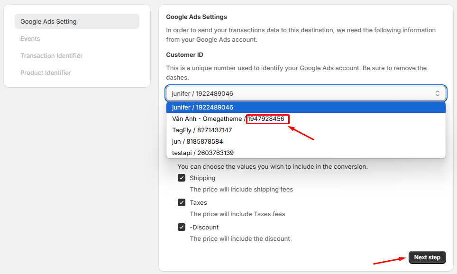
Task: Open the Transaction Identifier section
Action: point(51,55)
